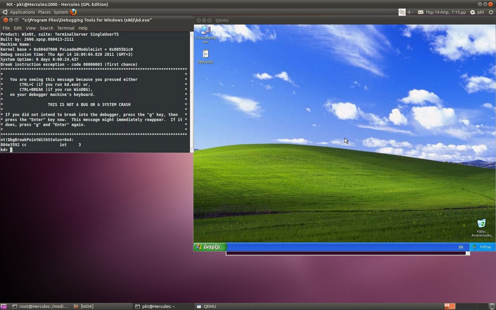Viewport: 496px width, 310px height.
Task: Click the 'System Uptime: 0 days' line
Action: click(x=39, y=60)
